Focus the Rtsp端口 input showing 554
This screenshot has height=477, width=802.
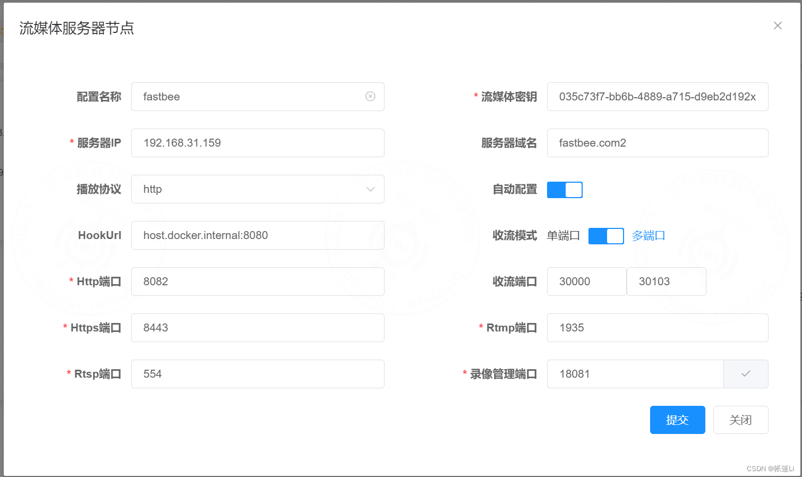point(258,374)
